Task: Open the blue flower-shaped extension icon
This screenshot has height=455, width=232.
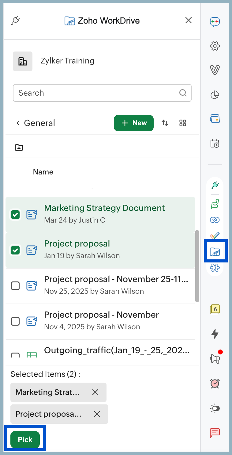Action: coord(215,268)
